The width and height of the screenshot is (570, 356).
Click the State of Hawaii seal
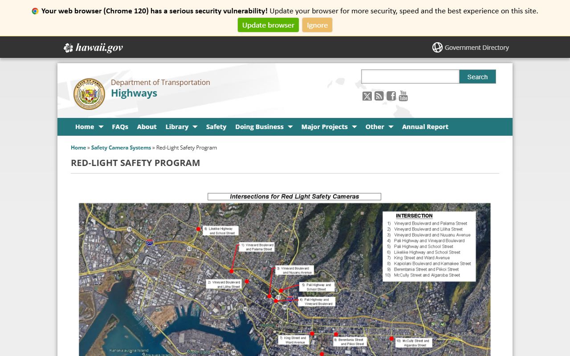pyautogui.click(x=89, y=94)
